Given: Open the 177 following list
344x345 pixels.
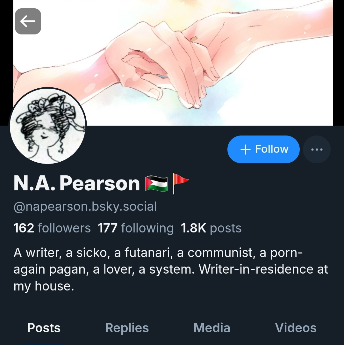Looking at the screenshot, I should [136, 228].
